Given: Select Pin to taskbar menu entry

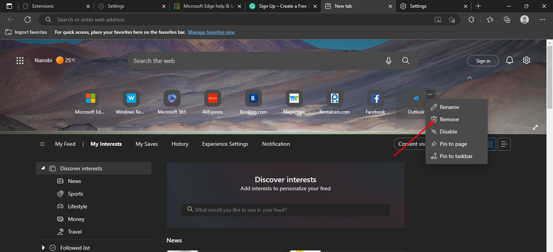Looking at the screenshot, I should tap(457, 156).
